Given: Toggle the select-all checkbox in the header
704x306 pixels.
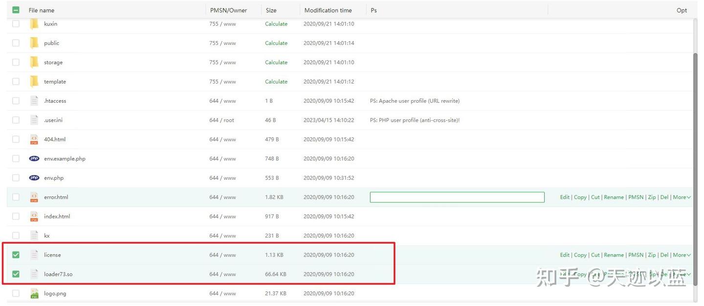Looking at the screenshot, I should pos(16,9).
